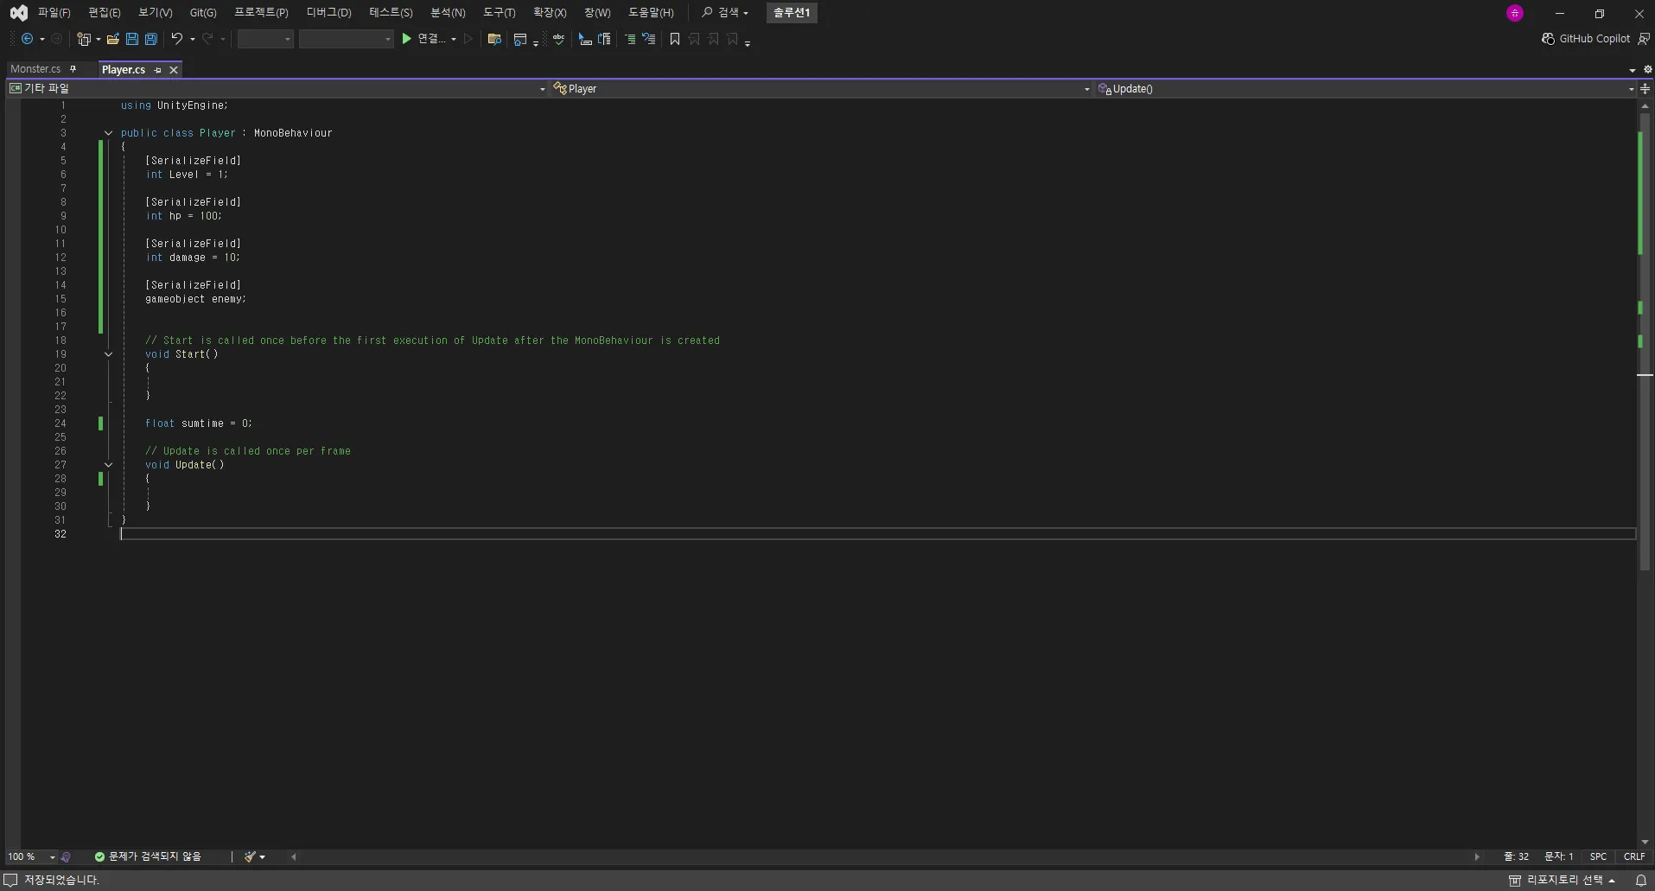Save all open files
Viewport: 1655px width, 891px height.
tap(150, 39)
